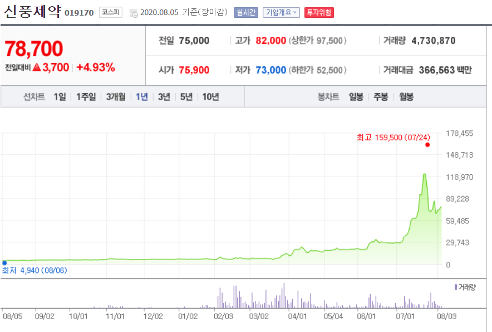Click the 거래량 value 4,730,870
Screen dimensions: 492x332
(x=434, y=41)
